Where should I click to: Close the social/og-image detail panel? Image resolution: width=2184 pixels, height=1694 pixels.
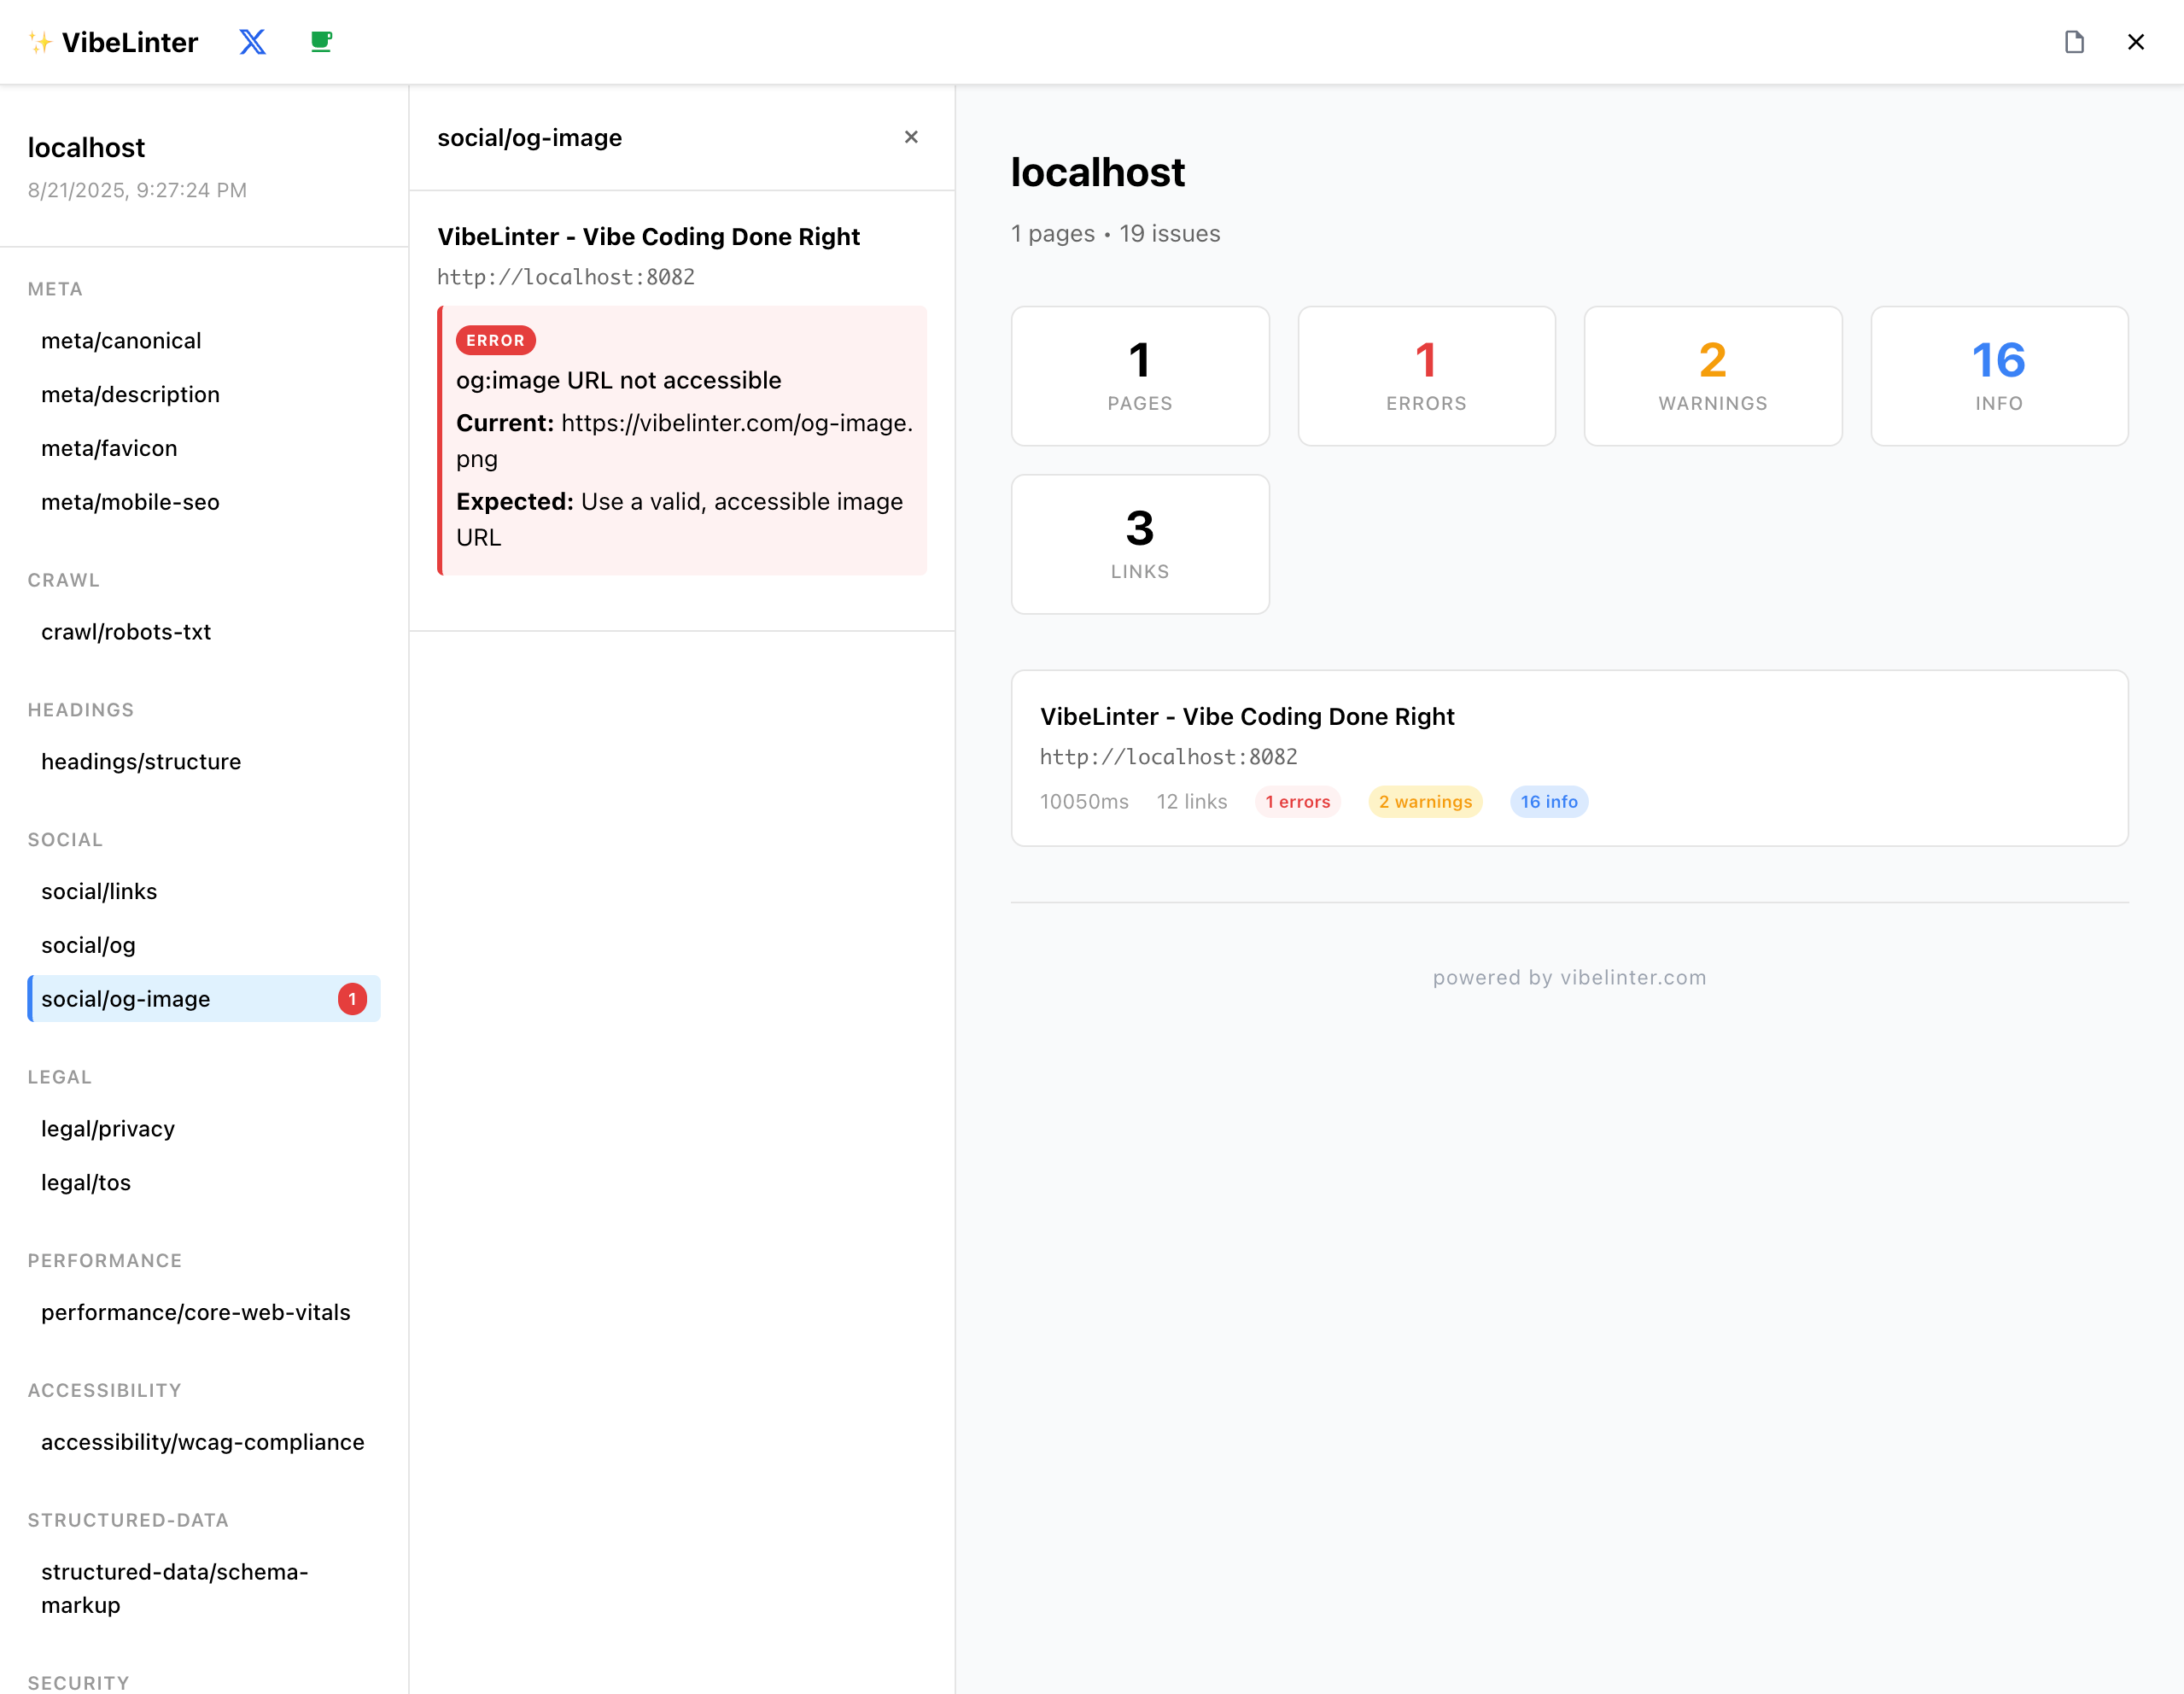point(911,137)
